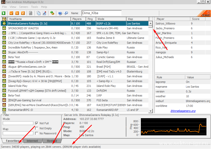Open Server Properties via the pencil icon
The height and width of the screenshot is (149, 211).
click(44, 13)
